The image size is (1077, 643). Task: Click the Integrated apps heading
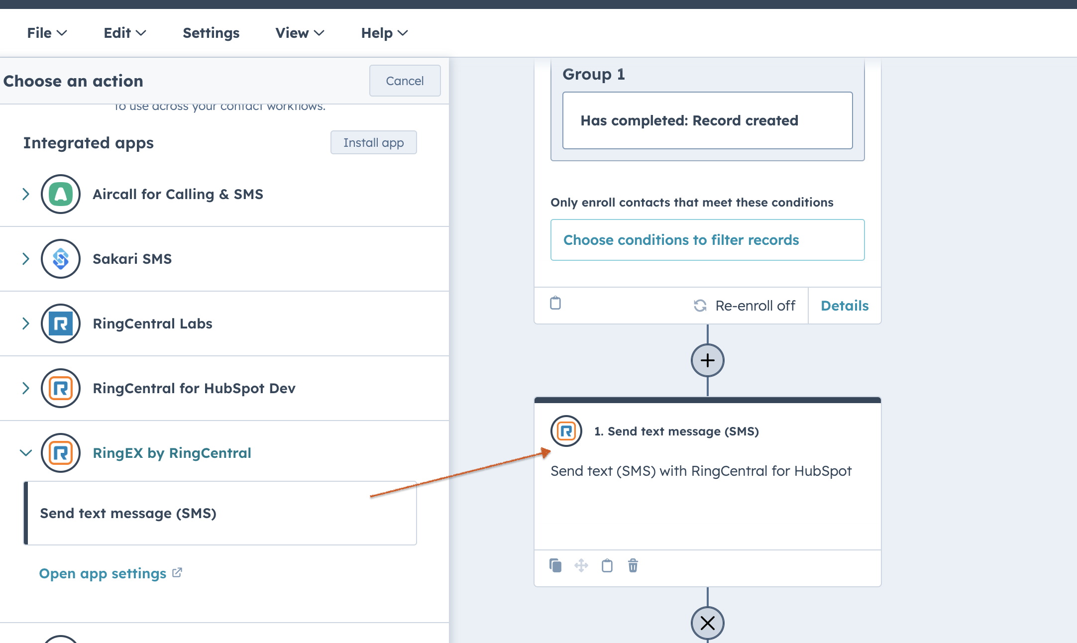[x=89, y=143]
